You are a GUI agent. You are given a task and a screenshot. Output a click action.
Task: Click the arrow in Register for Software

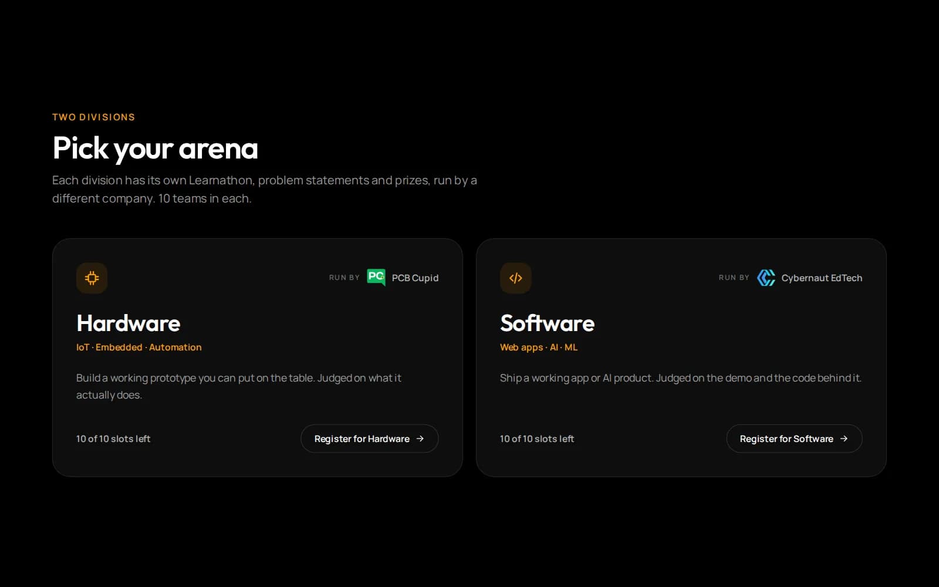(843, 438)
